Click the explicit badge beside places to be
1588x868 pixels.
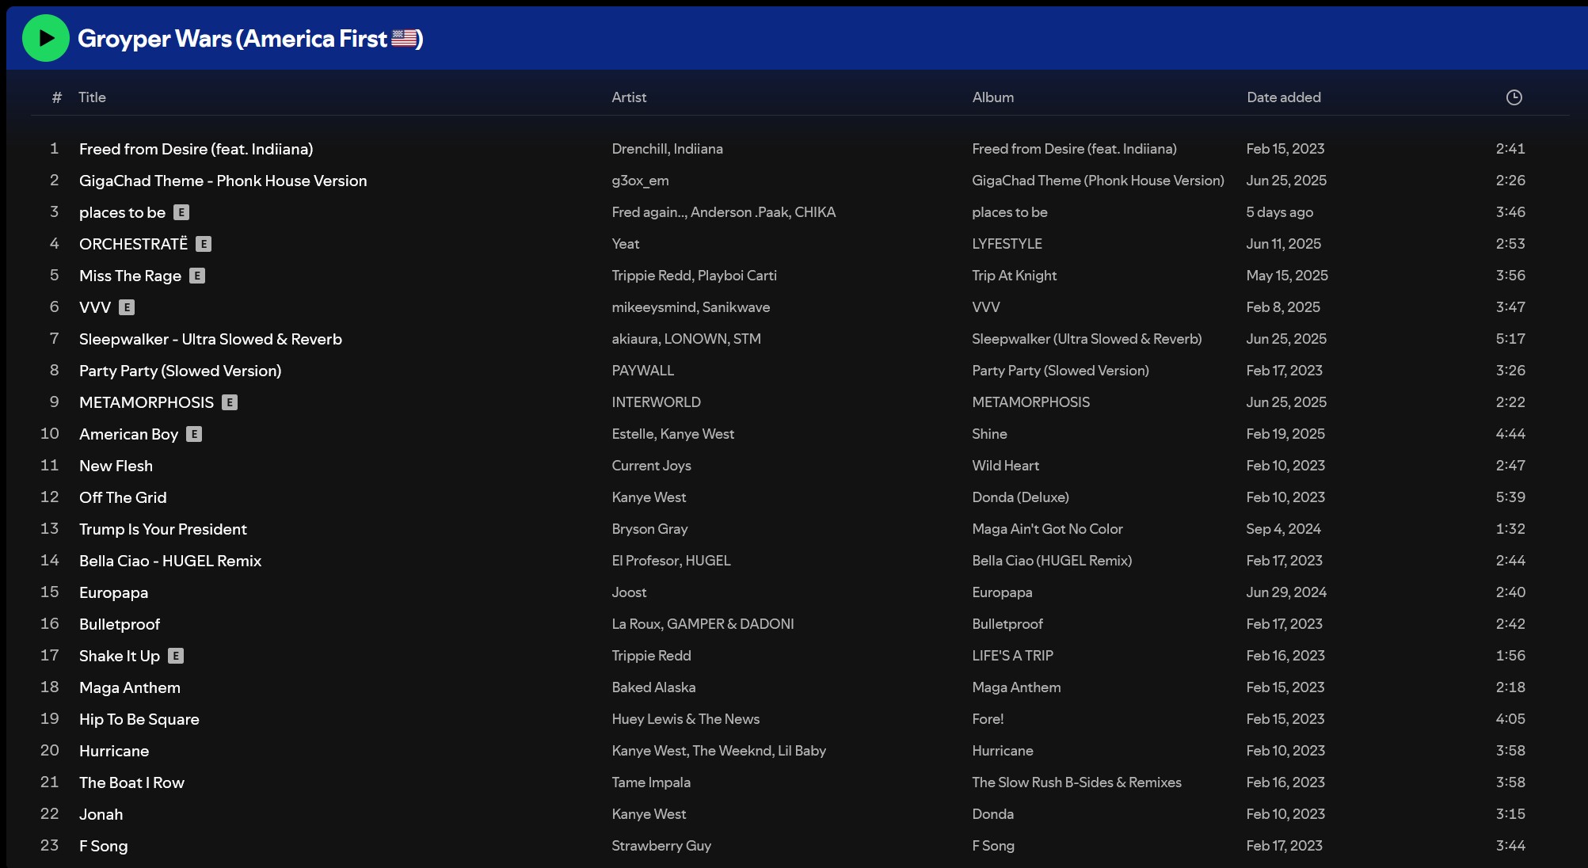tap(181, 212)
